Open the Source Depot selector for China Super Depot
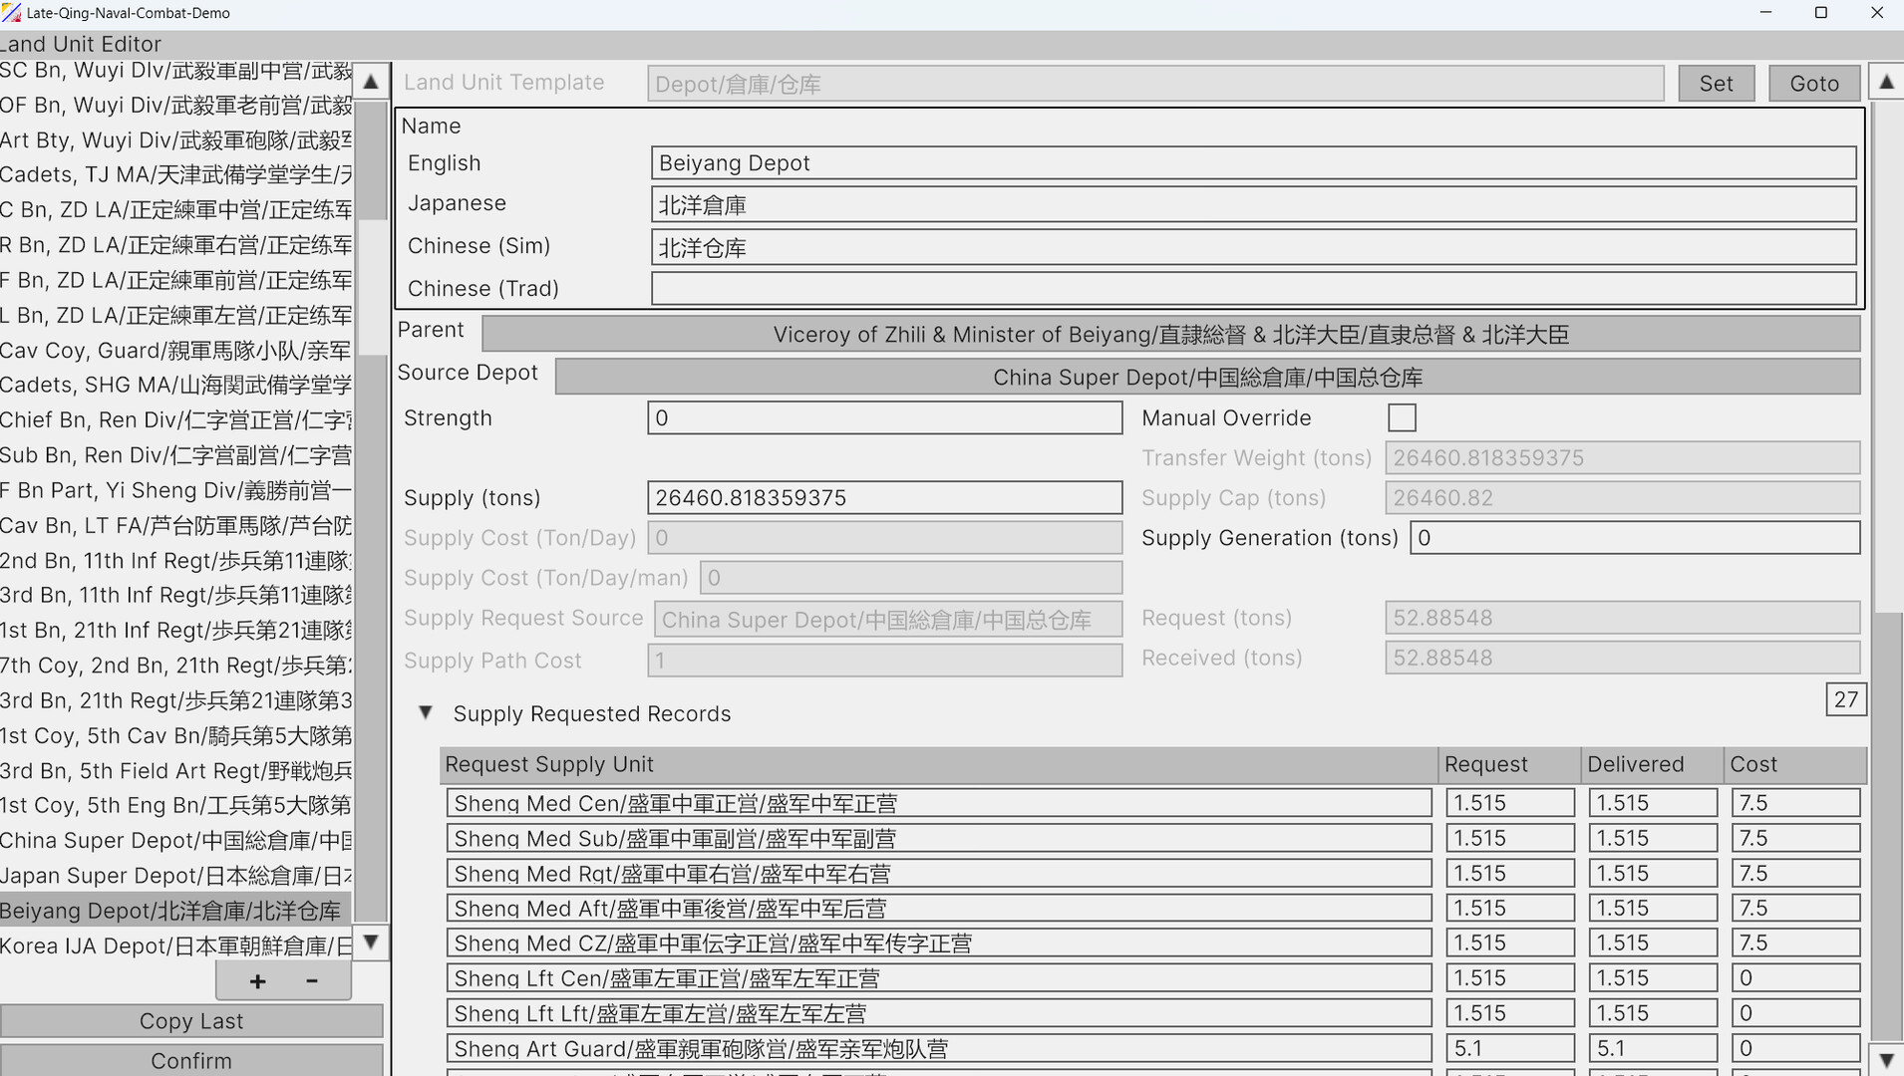The height and width of the screenshot is (1076, 1904). coord(1206,377)
